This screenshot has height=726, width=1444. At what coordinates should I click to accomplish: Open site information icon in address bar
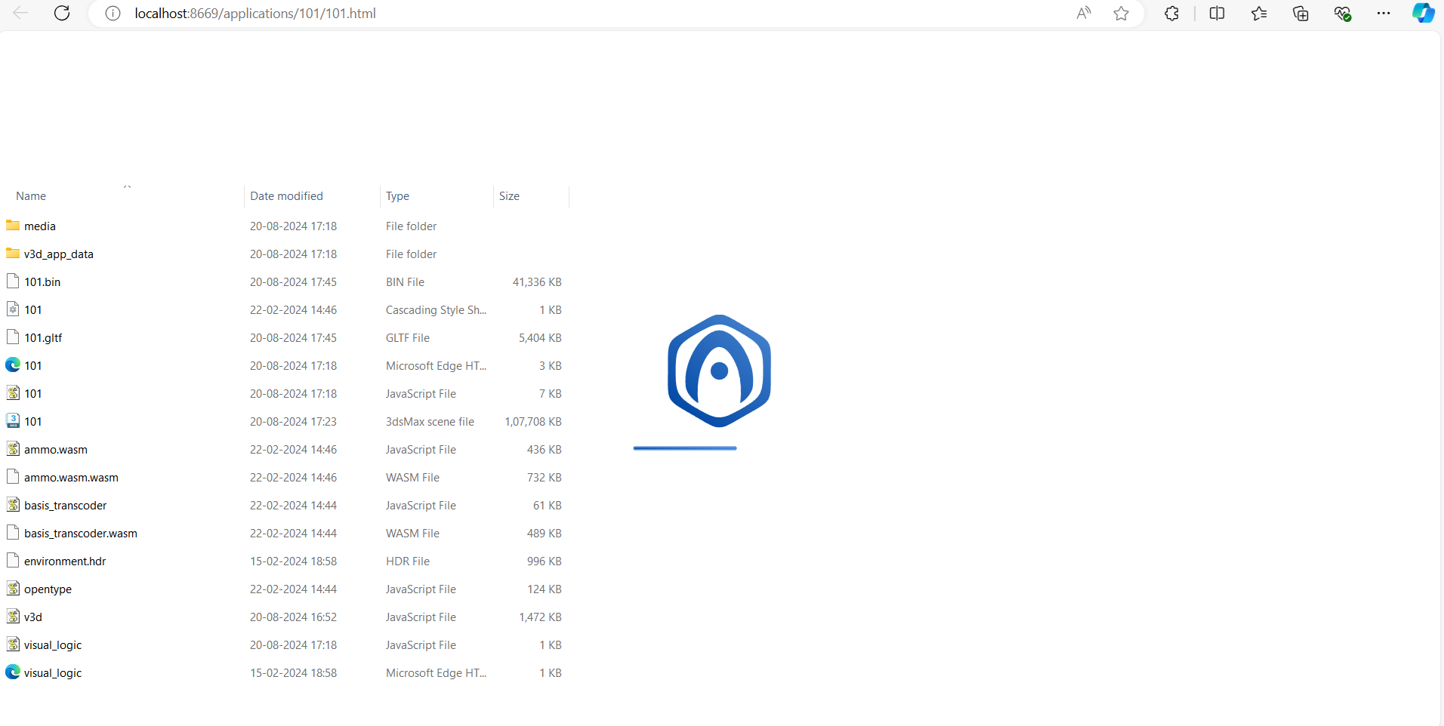click(x=113, y=14)
